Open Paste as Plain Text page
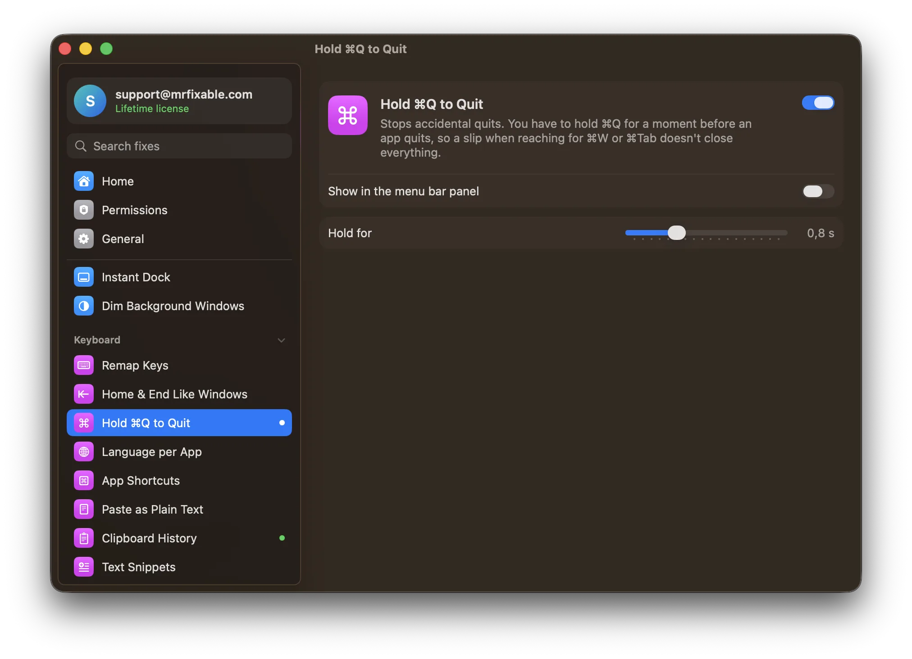The height and width of the screenshot is (659, 912). 179,510
